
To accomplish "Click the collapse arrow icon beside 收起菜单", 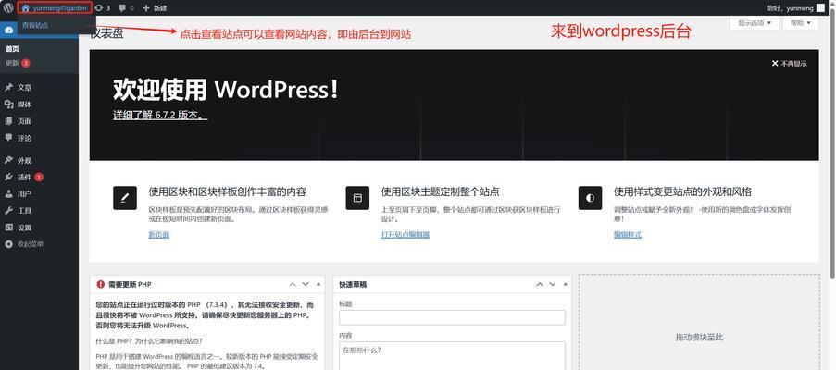I will [x=8, y=244].
